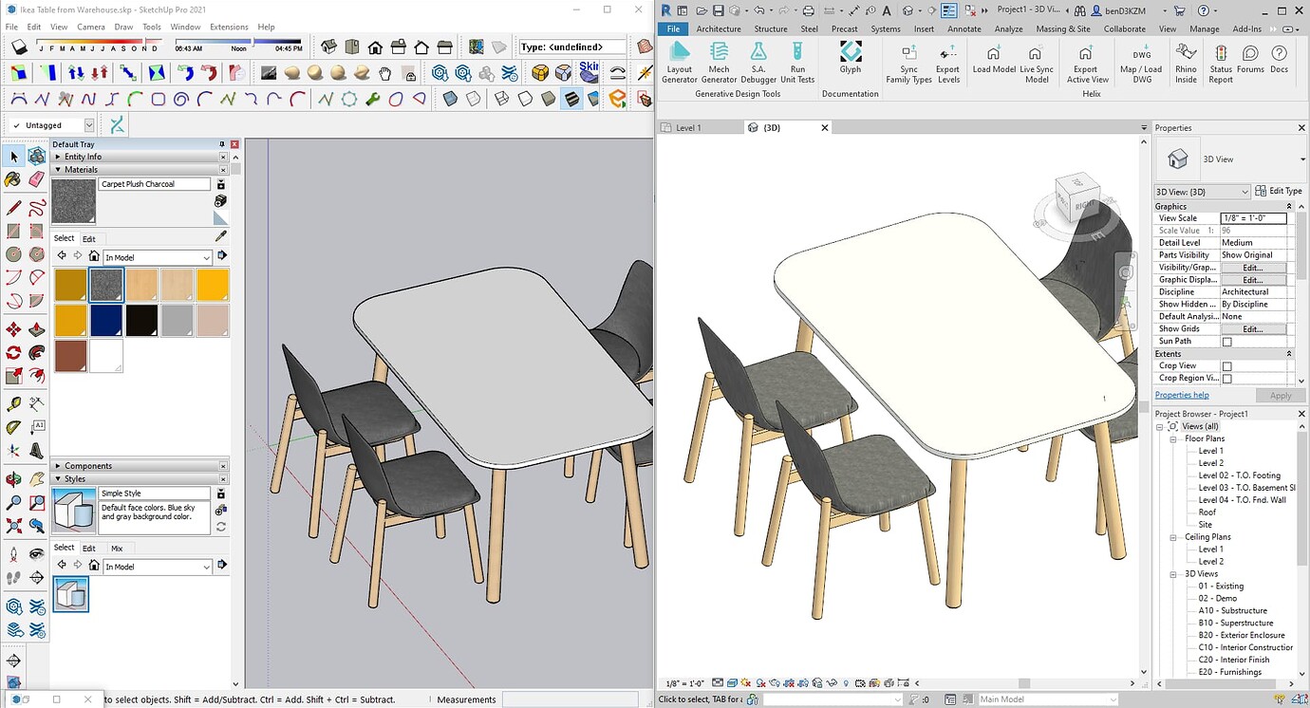The width and height of the screenshot is (1310, 708).
Task: Toggle the Sun Path checkbox
Action: 1226,341
